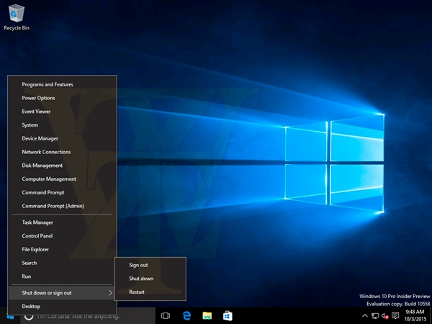The width and height of the screenshot is (432, 324).
Task: Open the Windows Store taskbar icon
Action: (x=227, y=316)
